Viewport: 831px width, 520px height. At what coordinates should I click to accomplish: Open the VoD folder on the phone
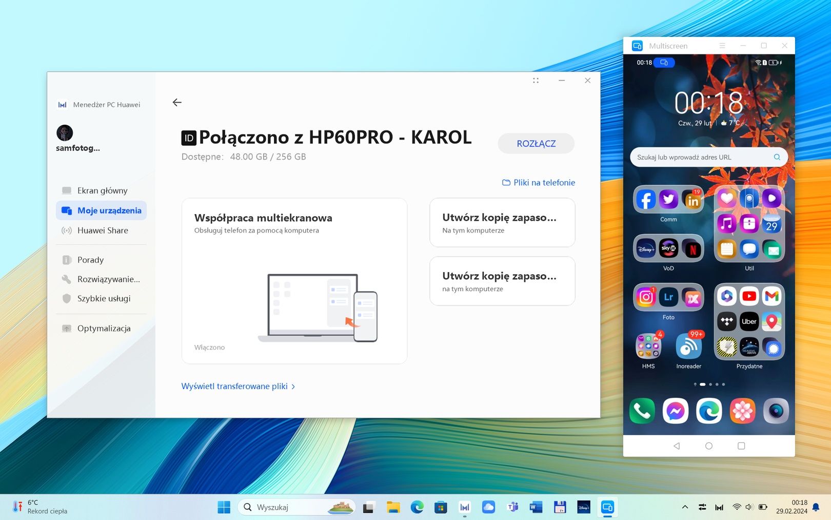(668, 248)
